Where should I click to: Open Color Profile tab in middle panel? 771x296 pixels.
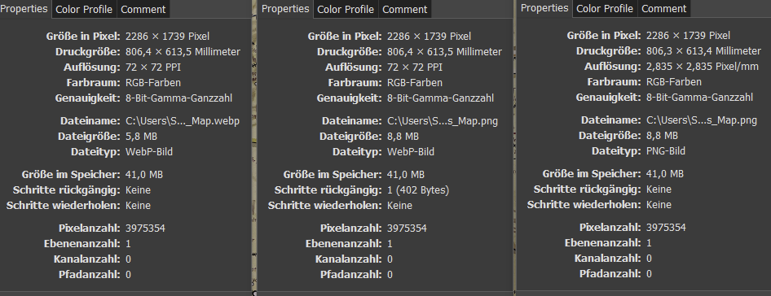pos(346,9)
